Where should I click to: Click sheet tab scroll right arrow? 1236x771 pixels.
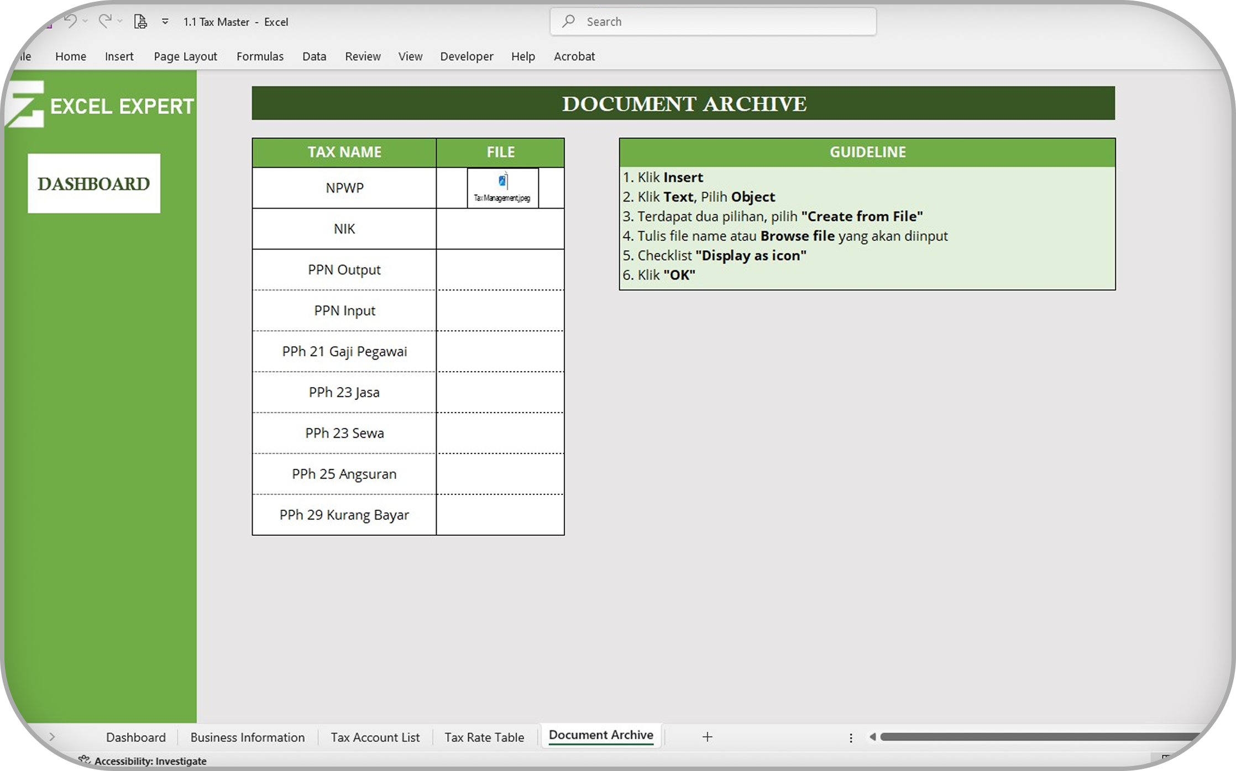tap(52, 737)
